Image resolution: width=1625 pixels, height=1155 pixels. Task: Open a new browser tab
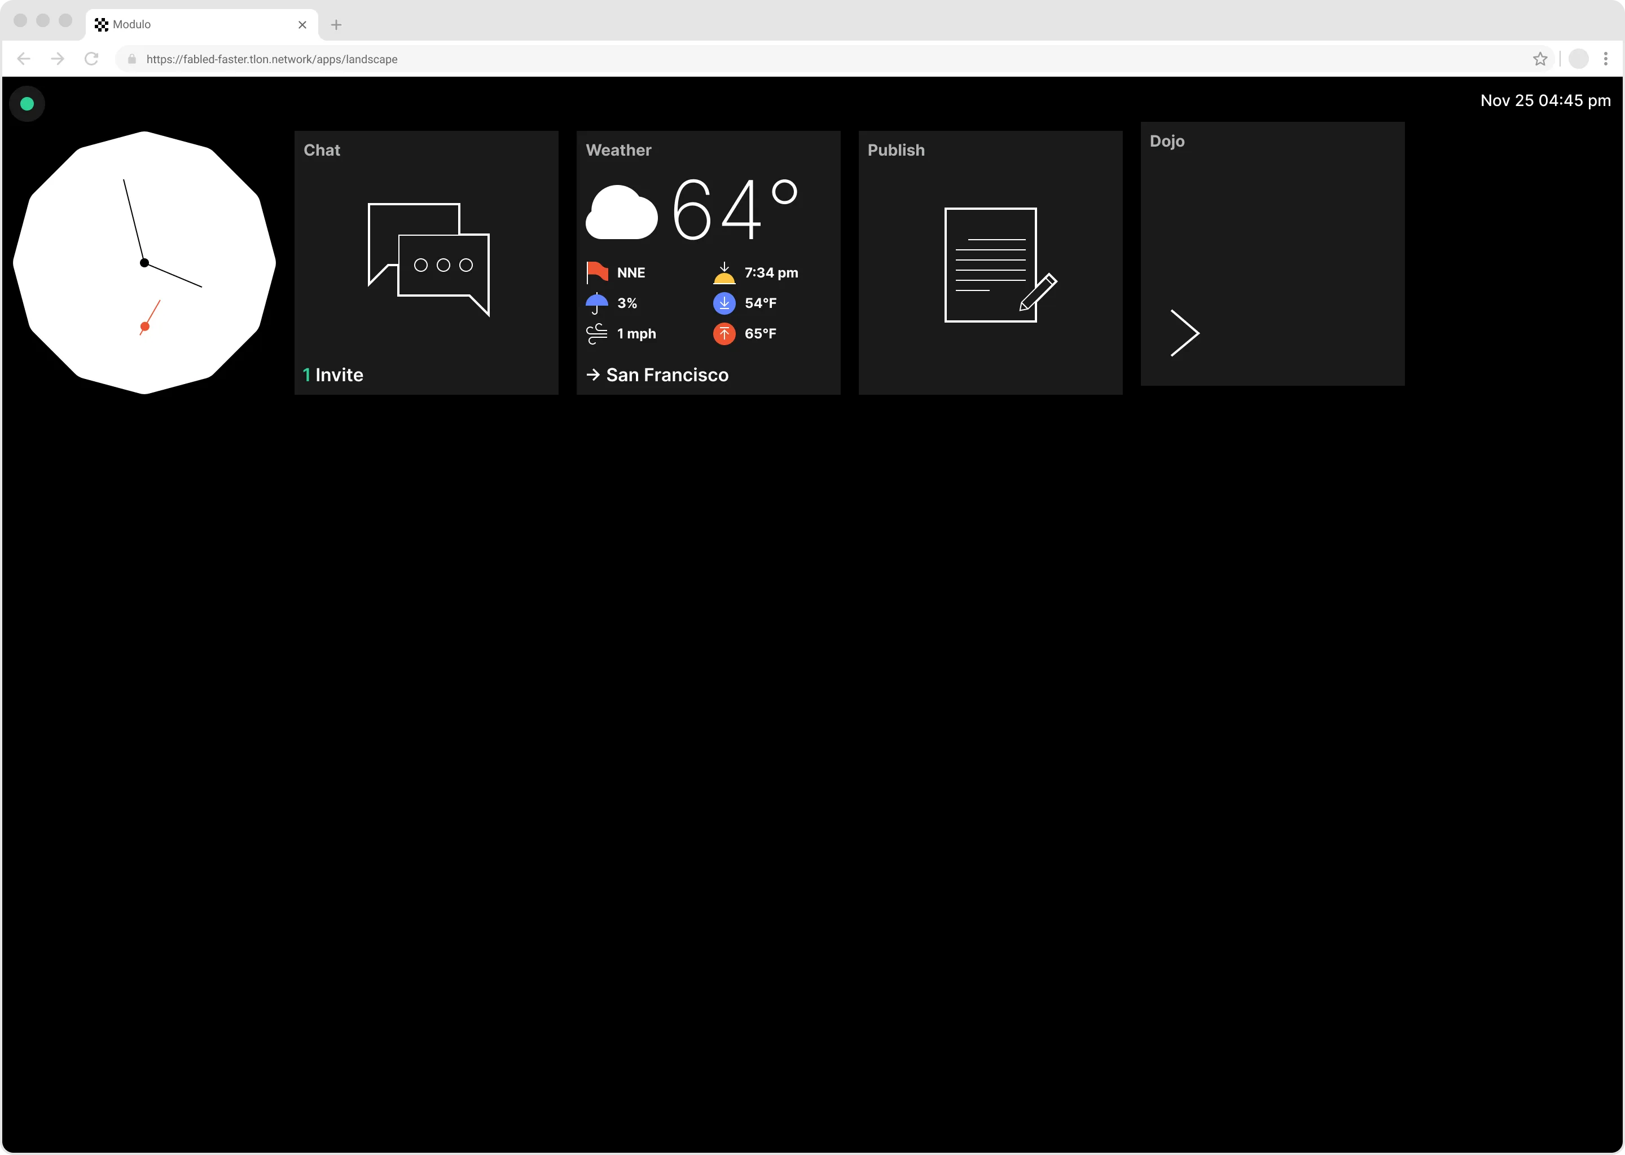tap(336, 25)
